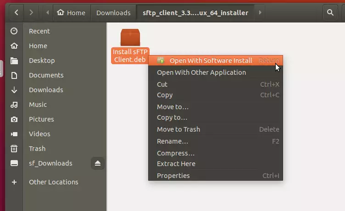Viewport: 345px width, 211px height.
Task: Eject the sf_Downloads mount
Action: point(97,163)
